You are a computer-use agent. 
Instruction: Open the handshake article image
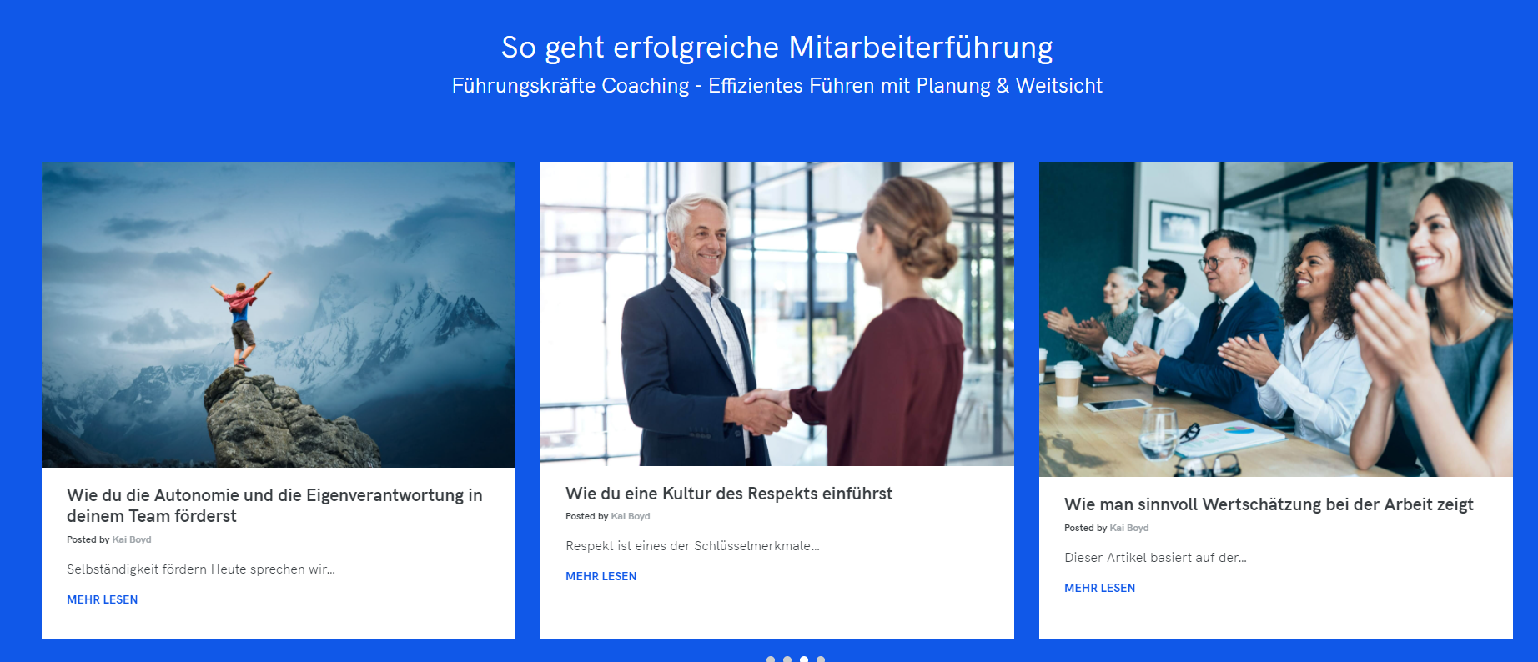tap(777, 313)
